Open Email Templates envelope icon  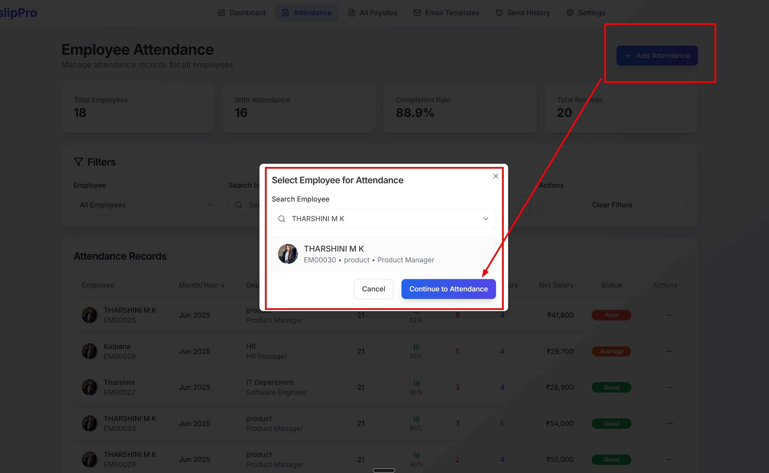click(x=417, y=12)
